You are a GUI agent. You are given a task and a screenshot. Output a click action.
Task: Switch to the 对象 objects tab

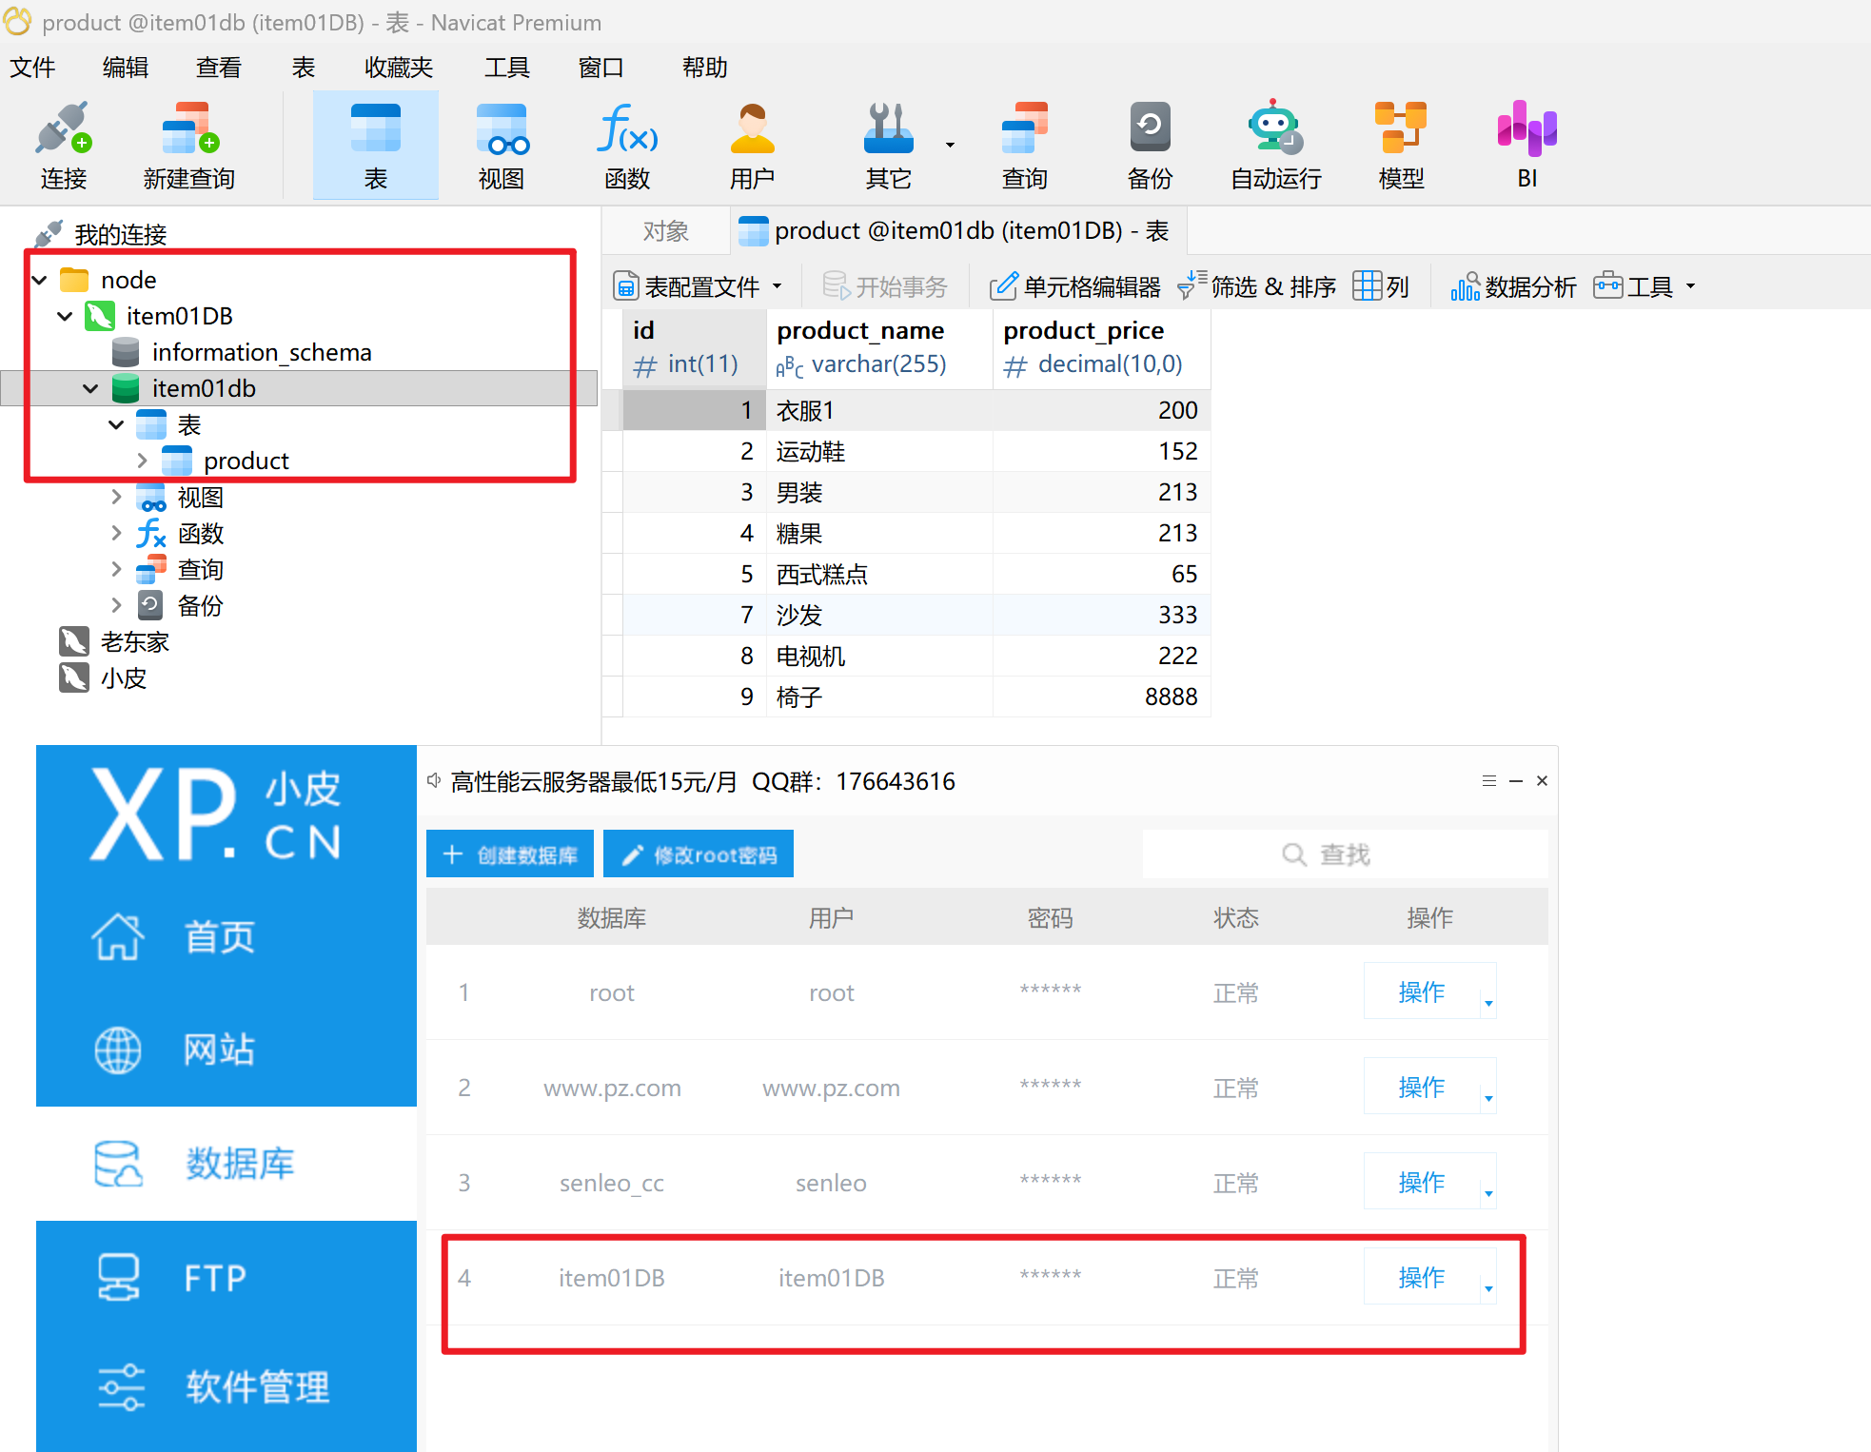coord(665,231)
